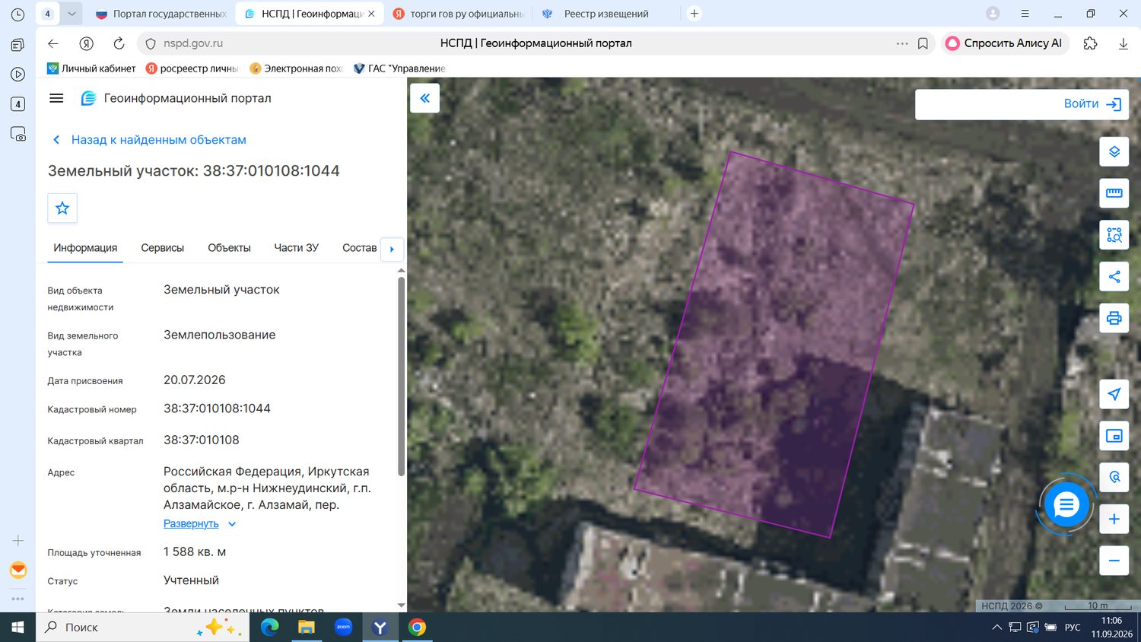
Task: Print the map
Action: coord(1114,318)
